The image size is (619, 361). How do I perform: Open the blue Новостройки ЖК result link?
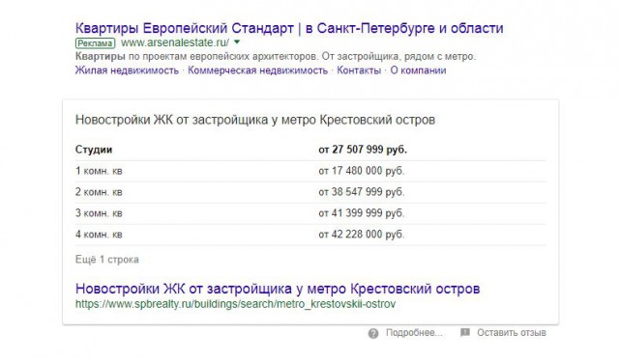(x=278, y=289)
